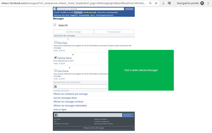Open Retrouver des amis
The width and height of the screenshot is (212, 133).
(61, 15)
